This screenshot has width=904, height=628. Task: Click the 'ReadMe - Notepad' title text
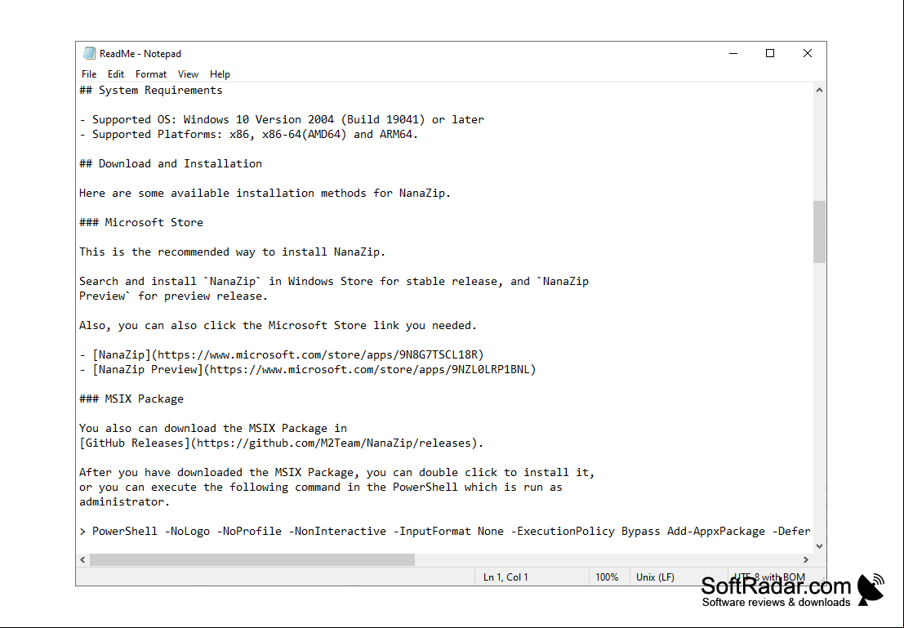click(140, 54)
